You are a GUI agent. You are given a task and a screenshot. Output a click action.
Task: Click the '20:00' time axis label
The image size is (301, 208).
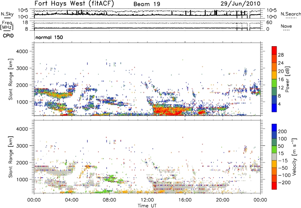[x=222, y=200]
